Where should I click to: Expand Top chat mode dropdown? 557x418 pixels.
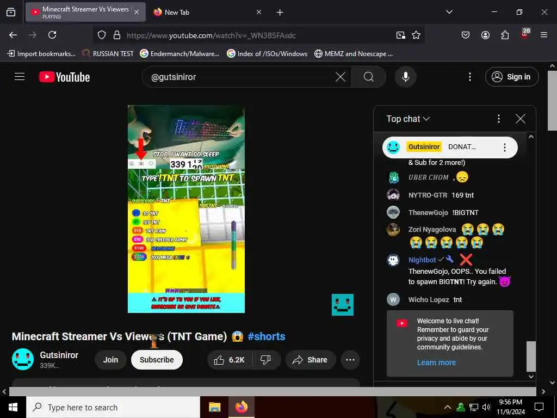(408, 119)
